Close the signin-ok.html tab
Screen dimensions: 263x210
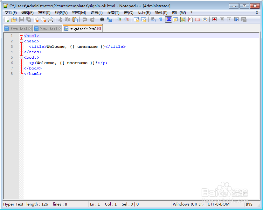point(99,29)
